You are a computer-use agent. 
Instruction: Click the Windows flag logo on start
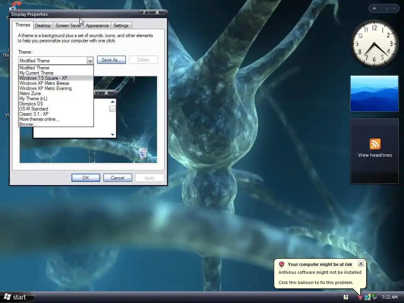(7, 297)
